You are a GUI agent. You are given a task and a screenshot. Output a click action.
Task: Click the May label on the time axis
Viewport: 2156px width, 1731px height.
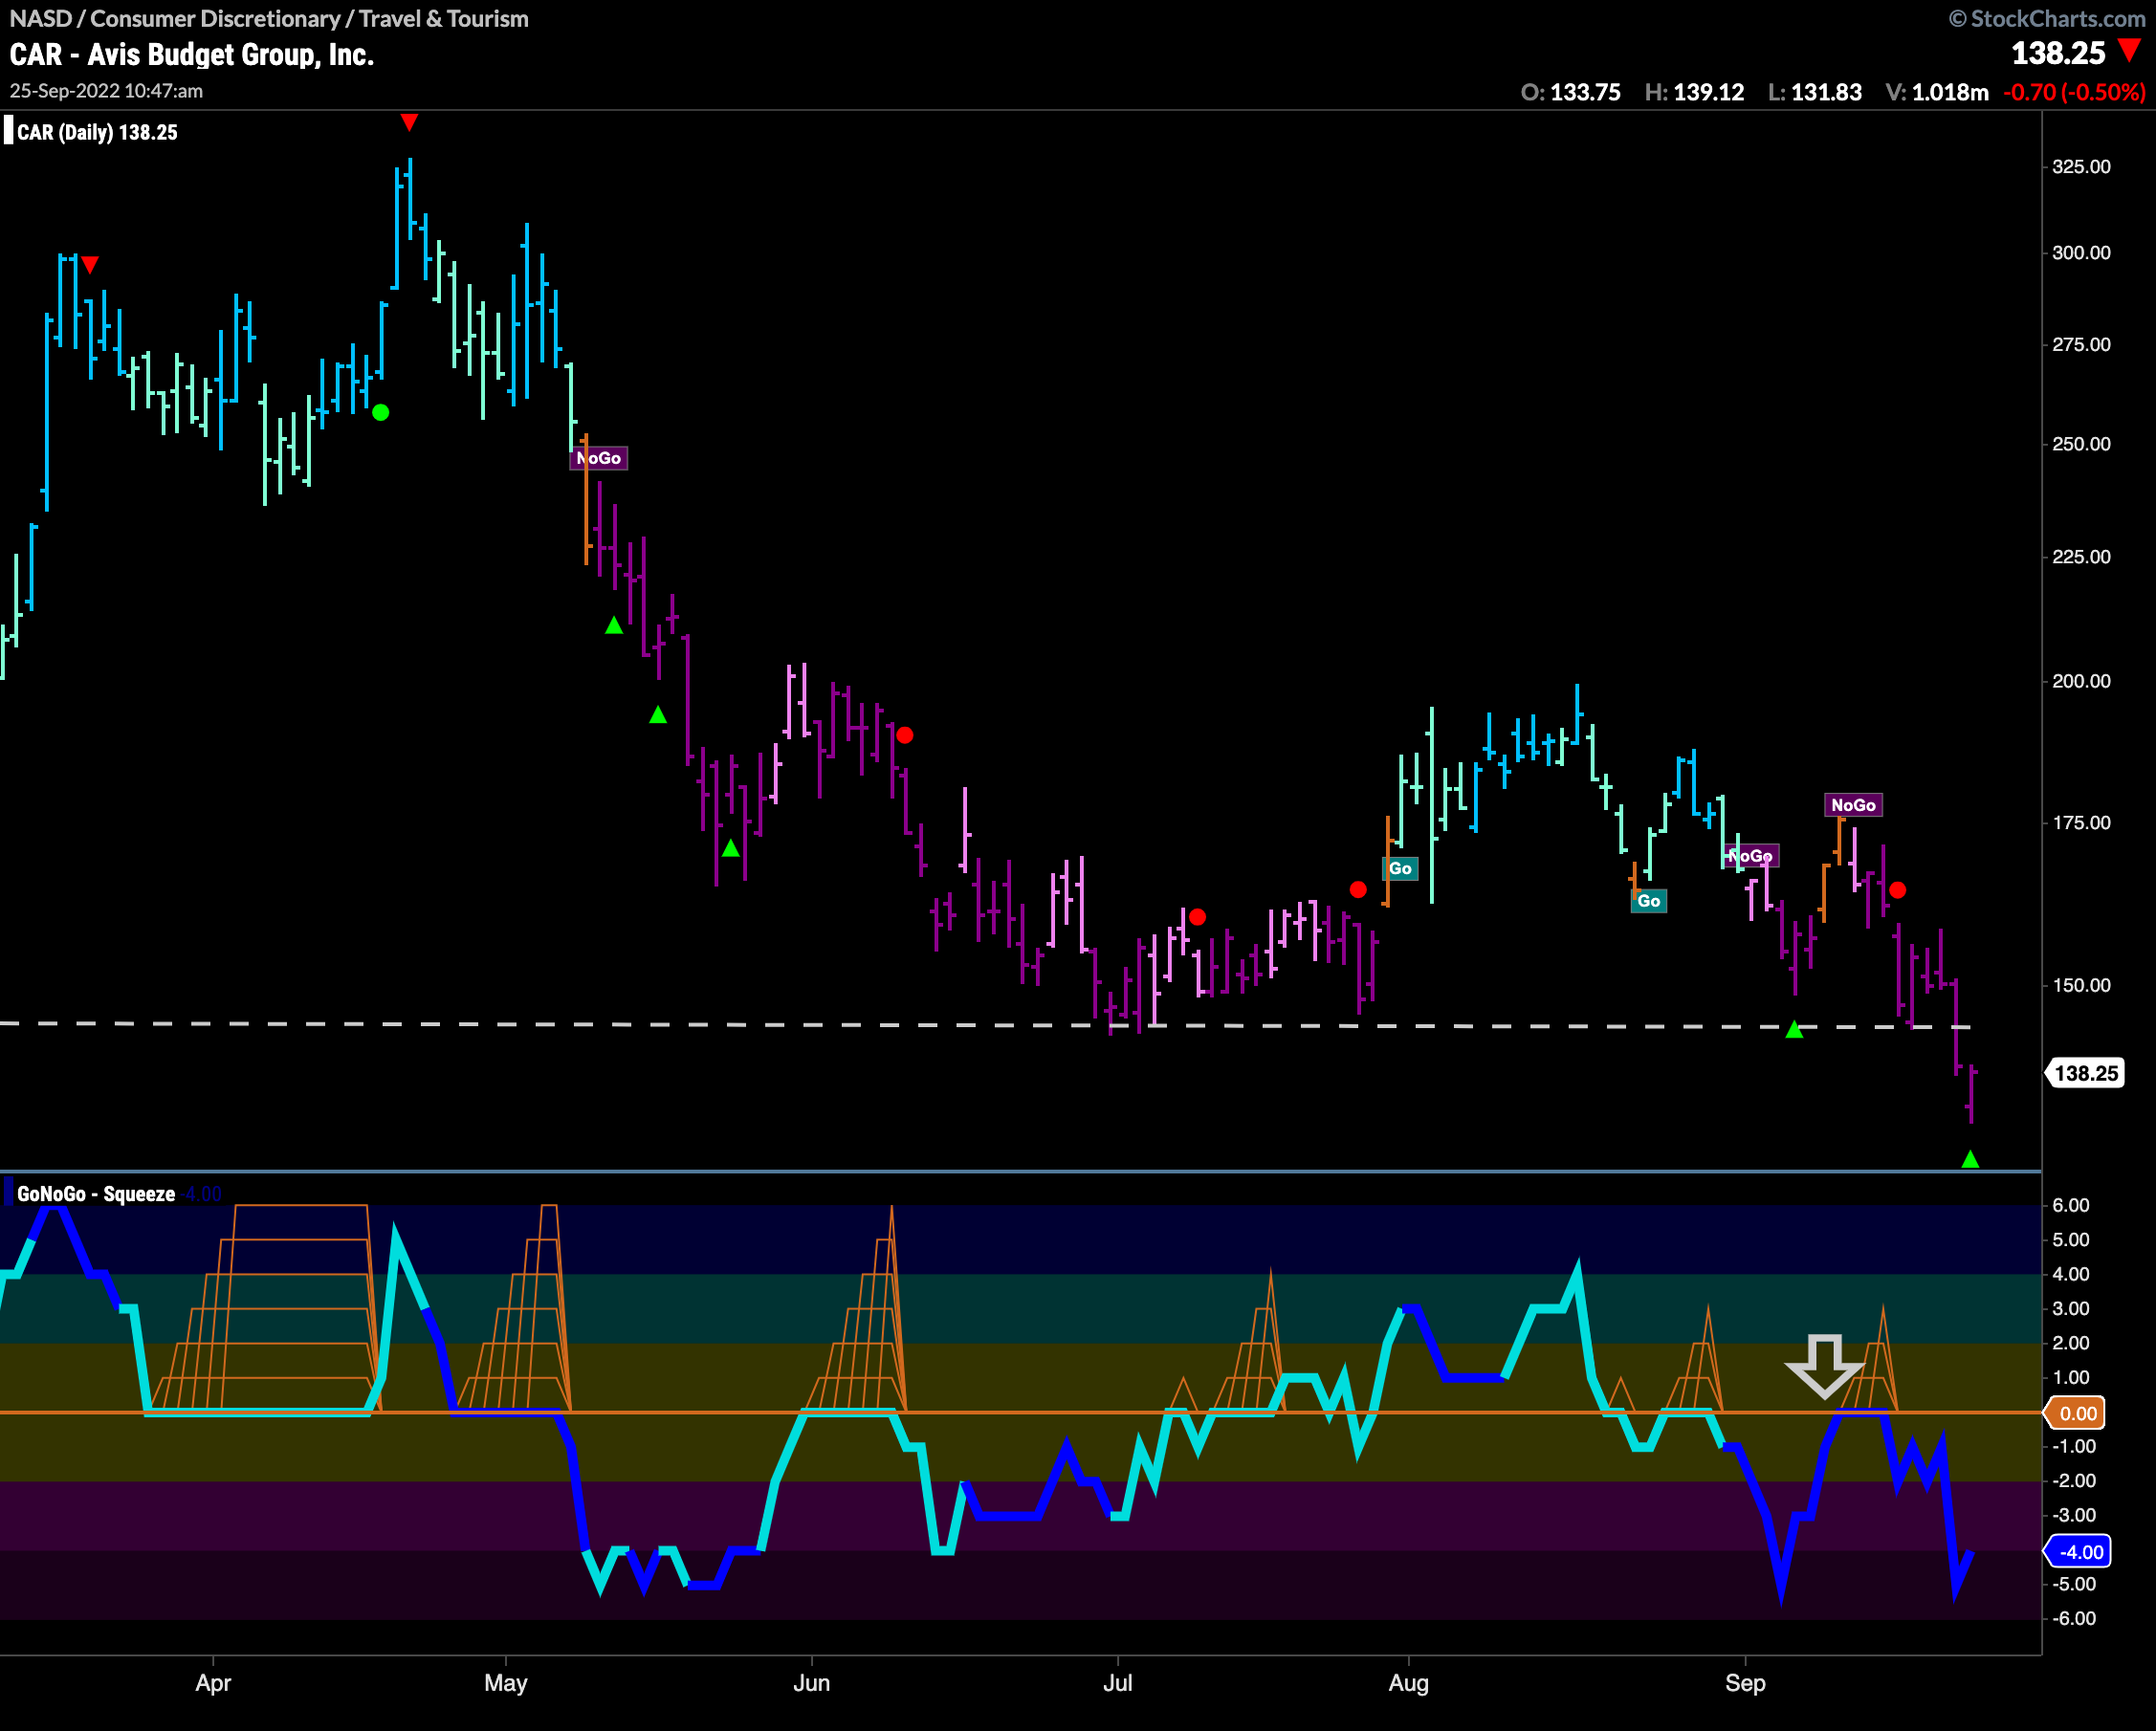(506, 1683)
